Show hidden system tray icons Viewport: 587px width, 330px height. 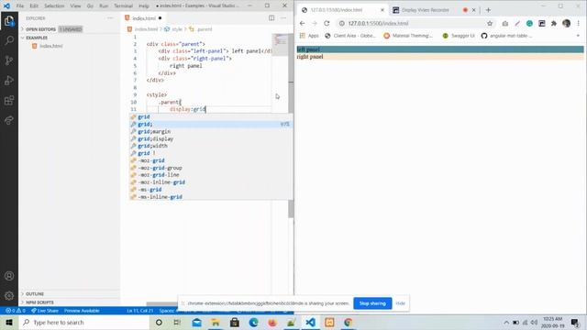(x=506, y=322)
